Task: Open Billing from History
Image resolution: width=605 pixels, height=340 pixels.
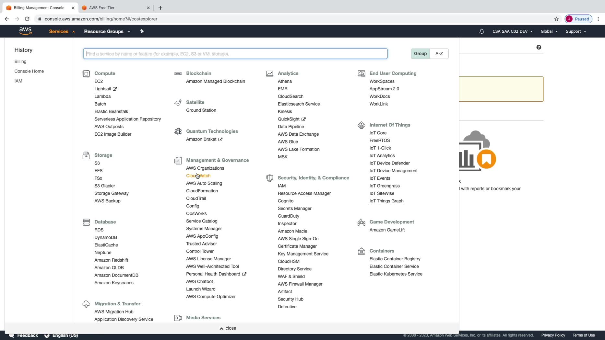Action: tap(20, 62)
